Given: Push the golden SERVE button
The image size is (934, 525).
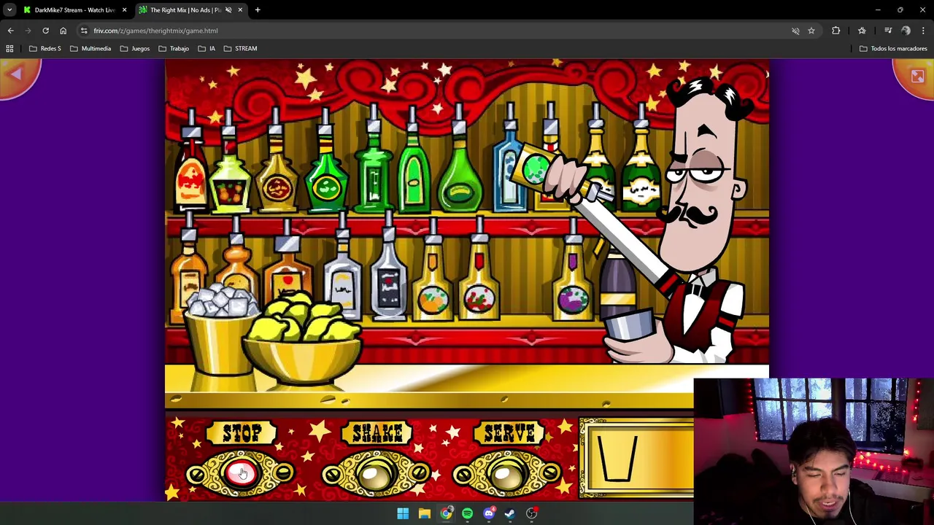Looking at the screenshot, I should click(x=509, y=475).
